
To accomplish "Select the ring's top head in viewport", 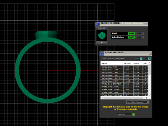I will point(47,35).
